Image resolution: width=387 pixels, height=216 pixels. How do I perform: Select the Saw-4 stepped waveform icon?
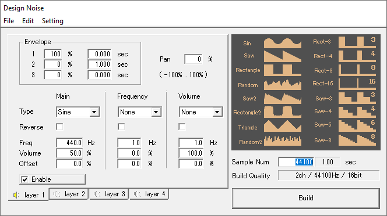[x=357, y=111]
